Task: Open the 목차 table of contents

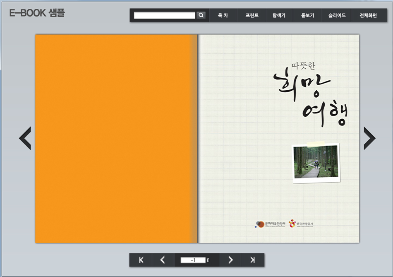Action: [x=223, y=15]
